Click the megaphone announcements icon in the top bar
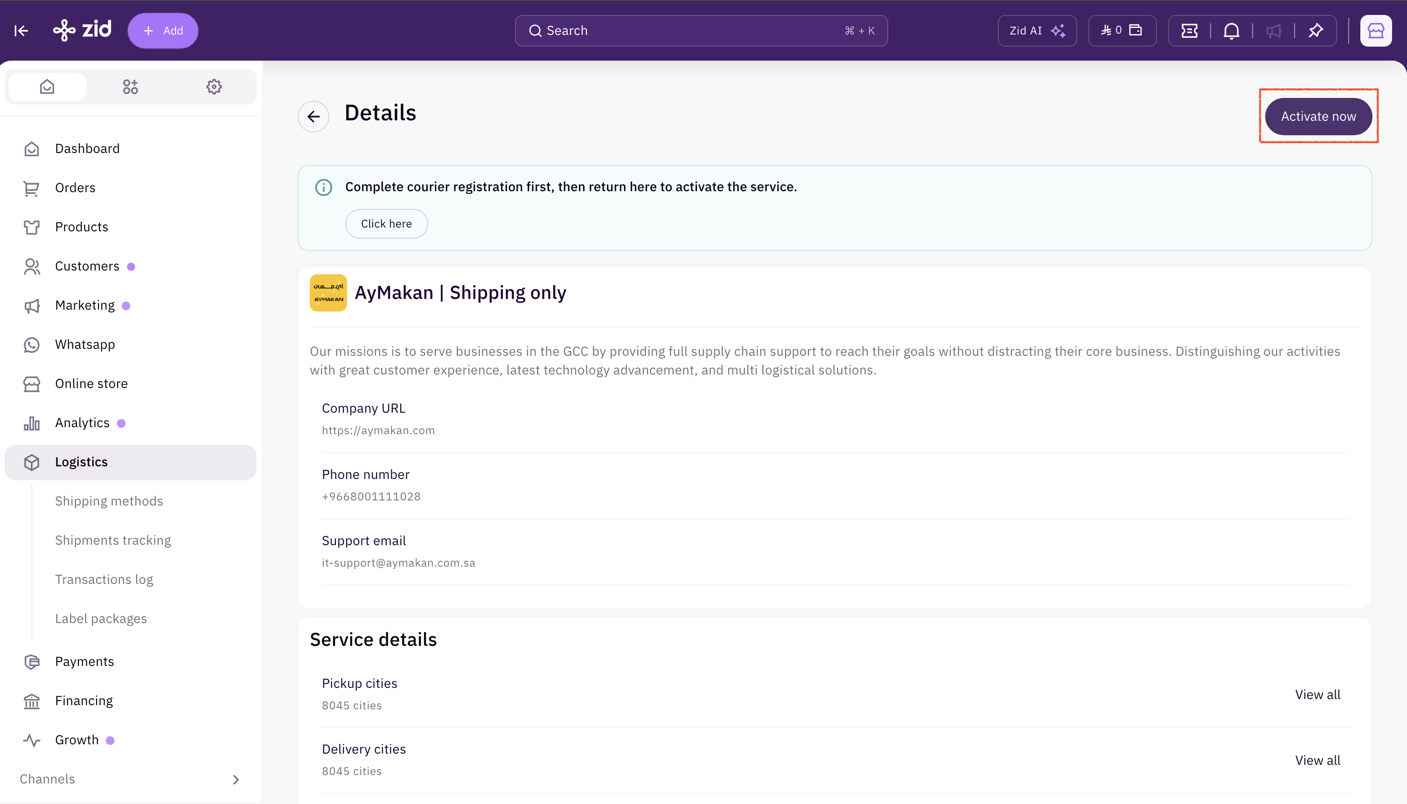The width and height of the screenshot is (1407, 804). [x=1274, y=31]
